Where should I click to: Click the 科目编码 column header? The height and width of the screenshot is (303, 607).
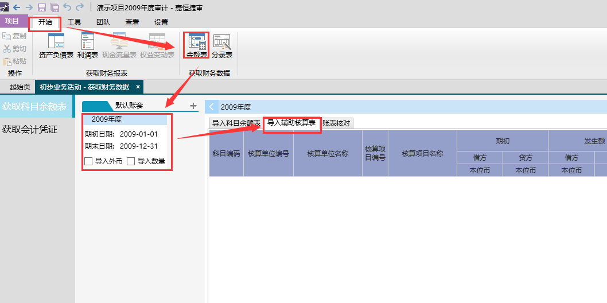pos(227,154)
